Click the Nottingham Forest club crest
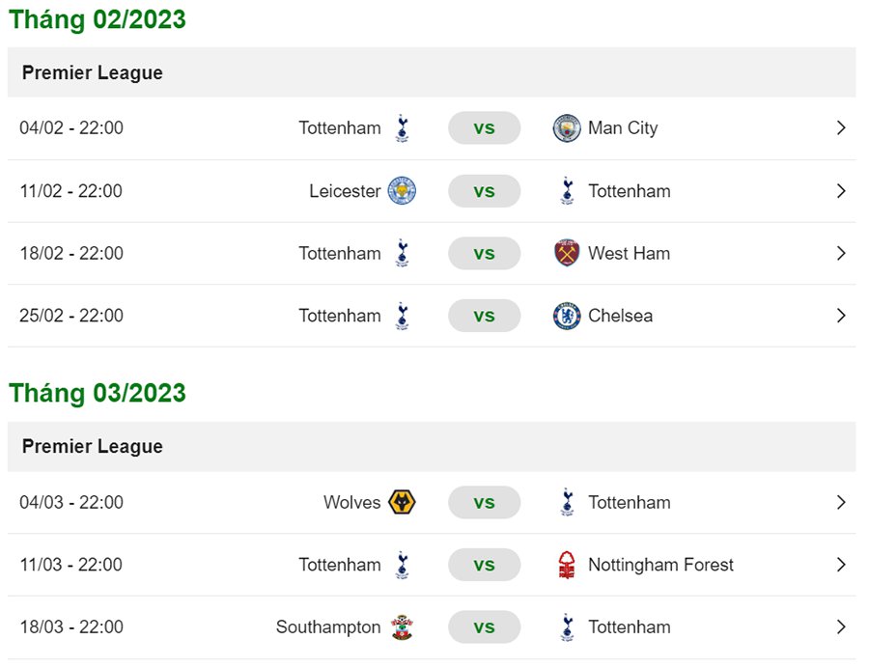869x668 pixels. [567, 565]
